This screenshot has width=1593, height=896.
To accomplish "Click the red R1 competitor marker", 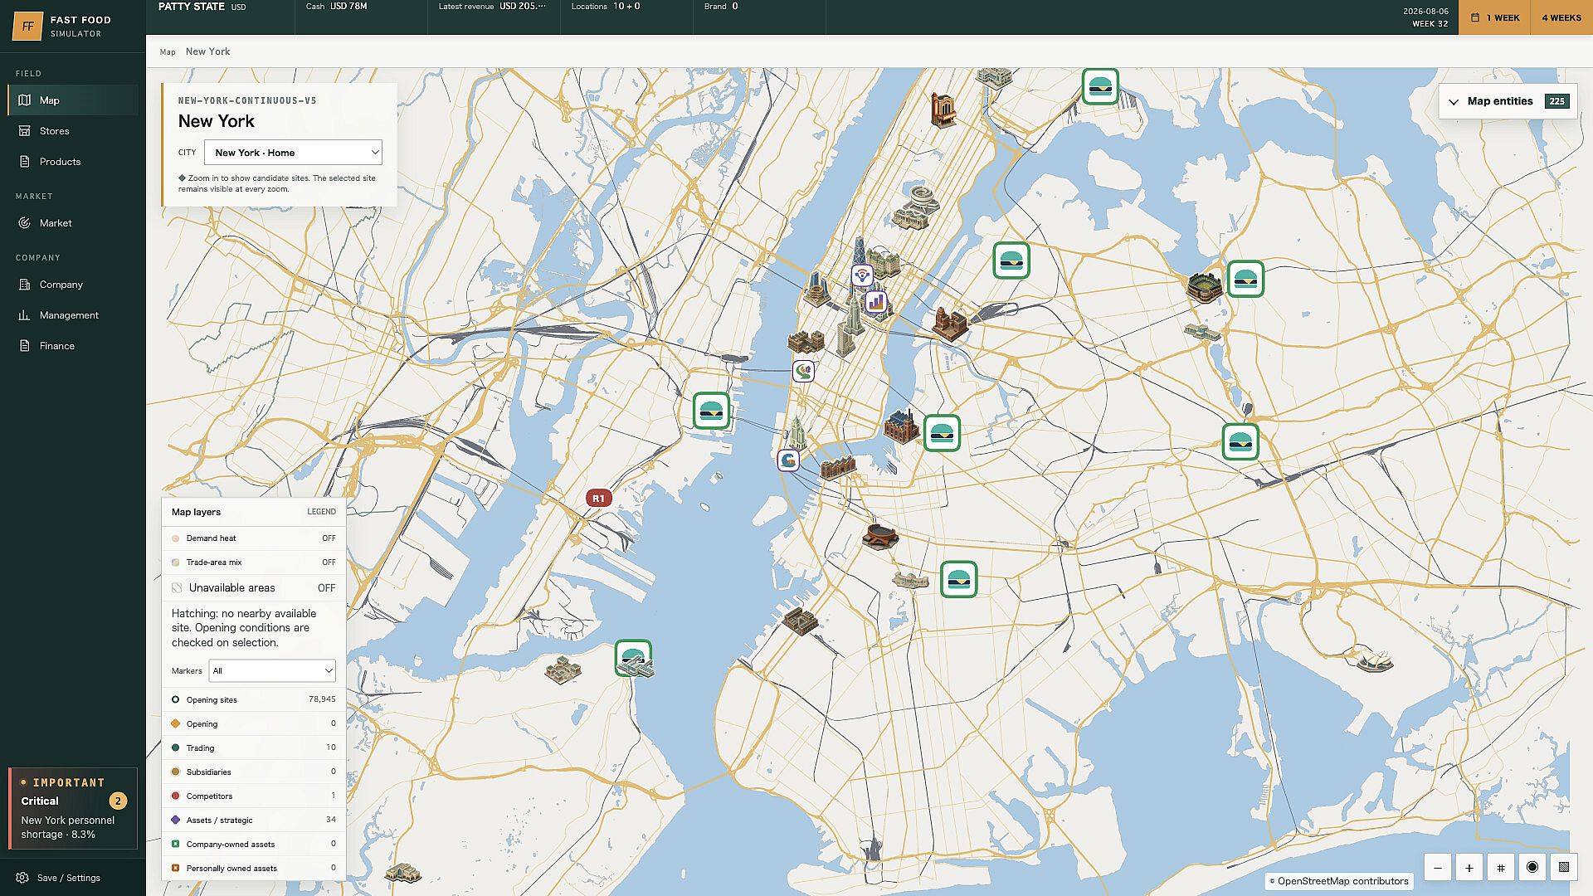I will [x=598, y=498].
